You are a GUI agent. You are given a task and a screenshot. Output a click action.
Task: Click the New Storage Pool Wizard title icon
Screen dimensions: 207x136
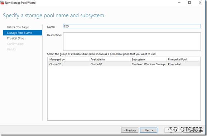2,3
